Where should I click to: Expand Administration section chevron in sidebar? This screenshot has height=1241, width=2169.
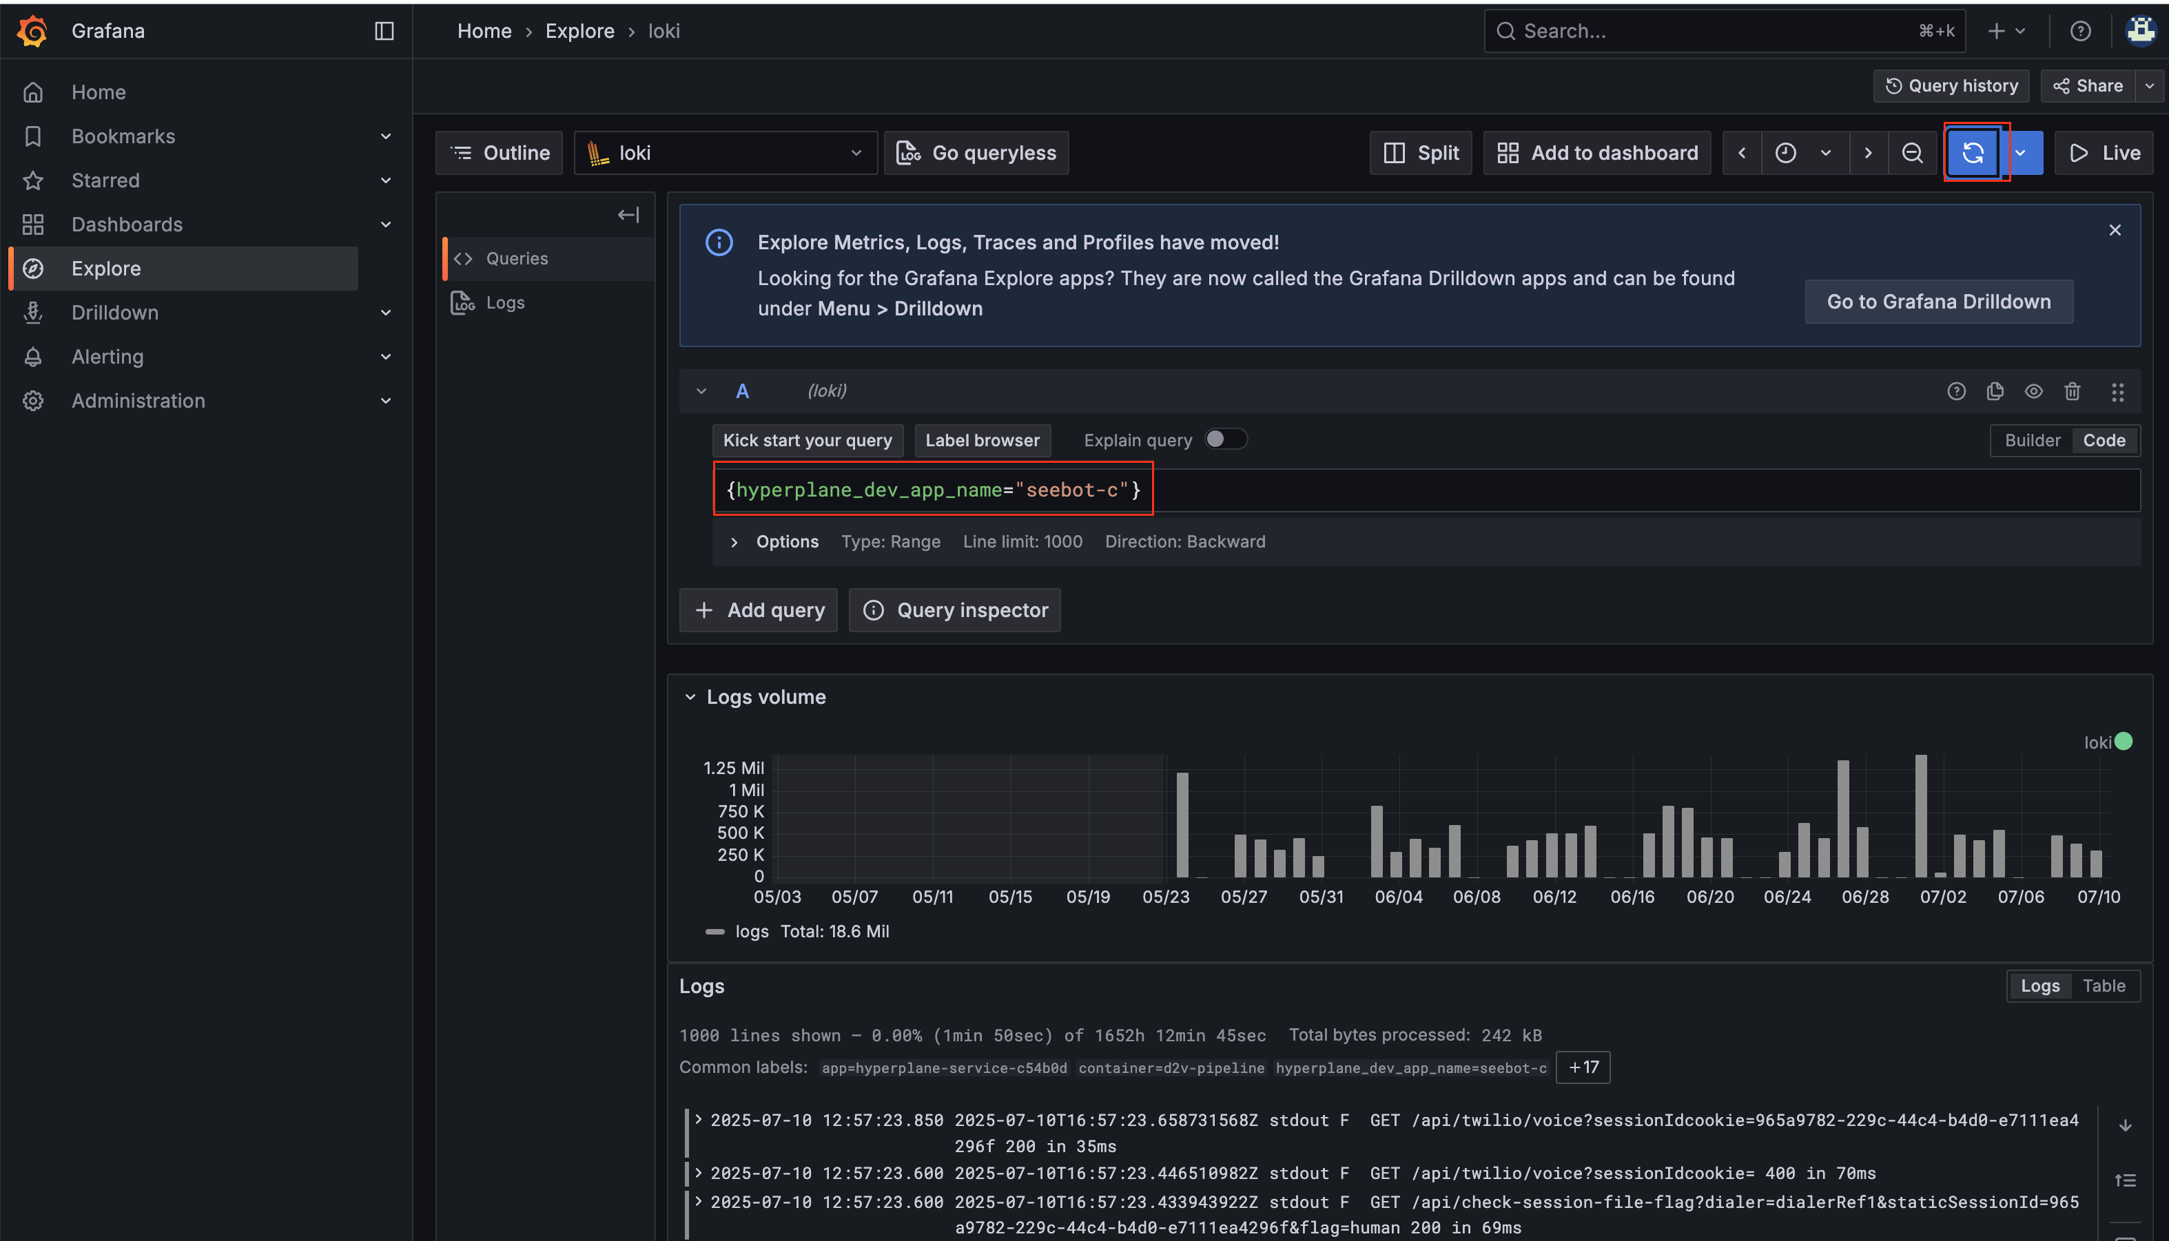pos(385,401)
